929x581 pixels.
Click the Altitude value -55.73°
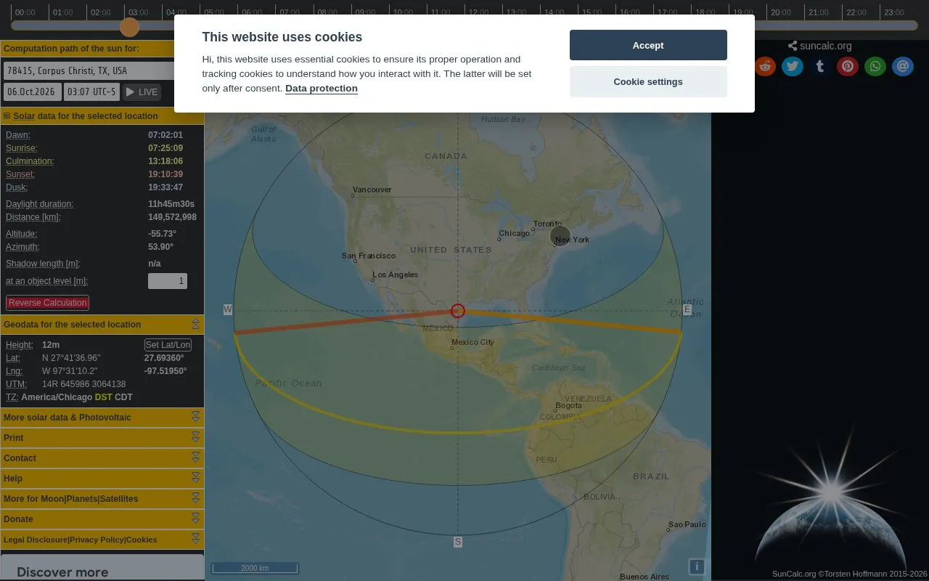(x=162, y=234)
